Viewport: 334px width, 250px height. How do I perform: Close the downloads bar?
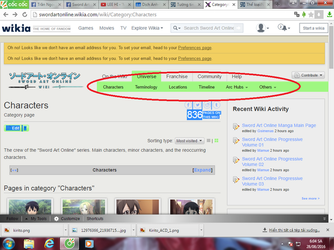click(328, 230)
